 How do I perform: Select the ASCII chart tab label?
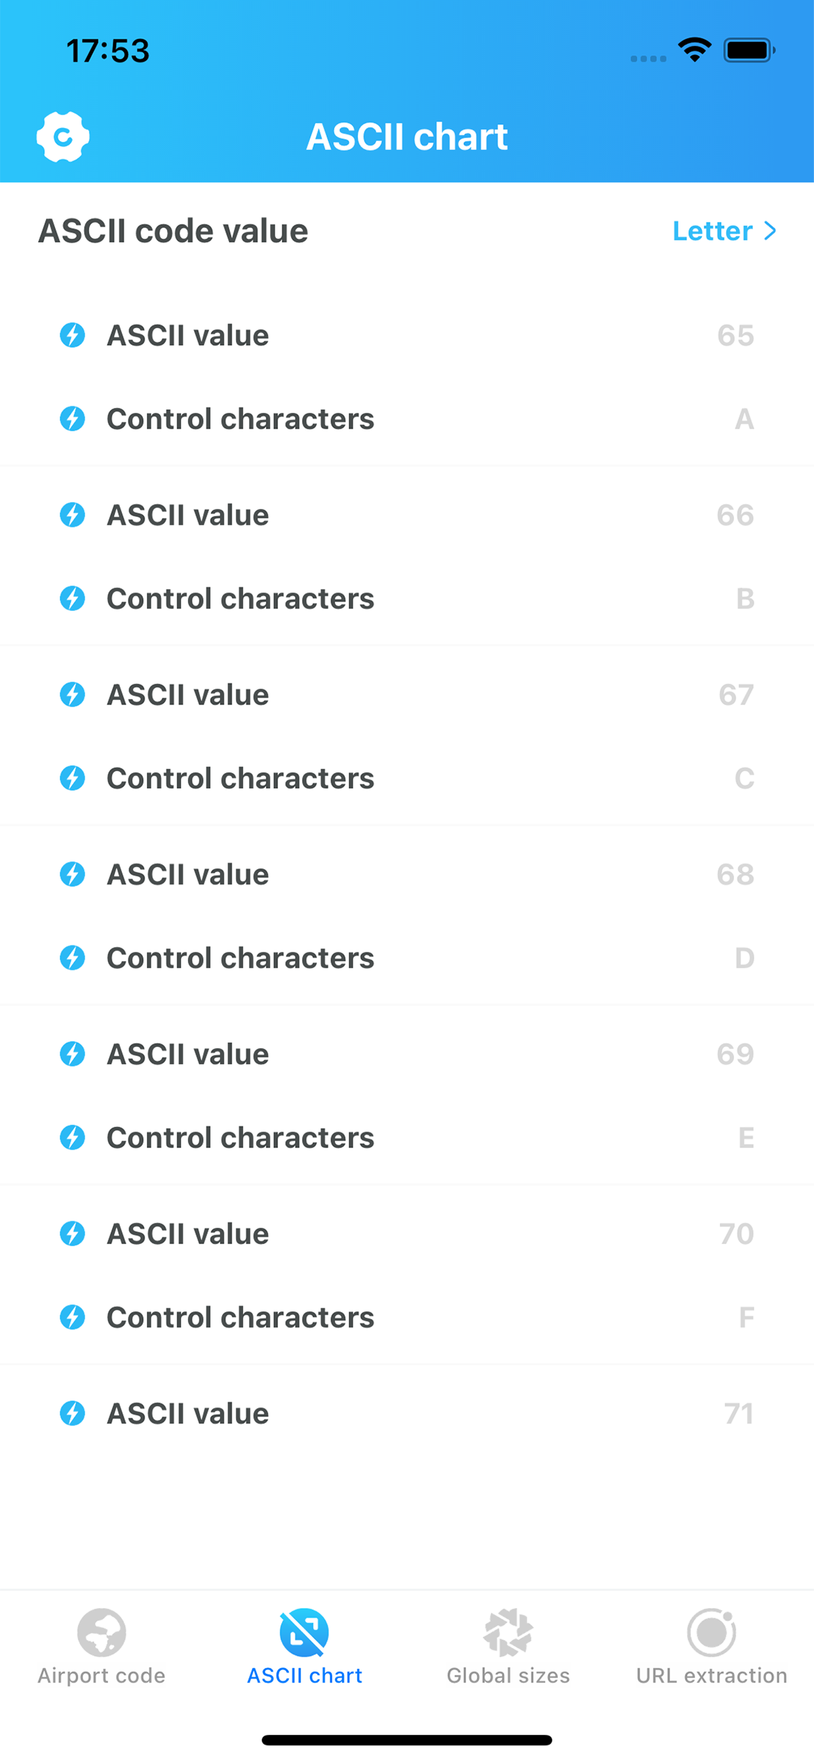(304, 1675)
